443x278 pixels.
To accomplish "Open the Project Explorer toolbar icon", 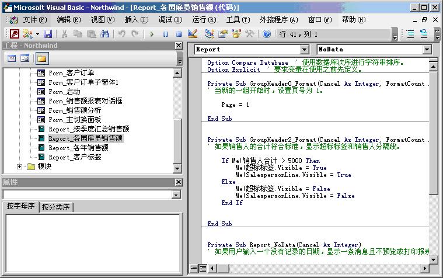I will [x=210, y=34].
